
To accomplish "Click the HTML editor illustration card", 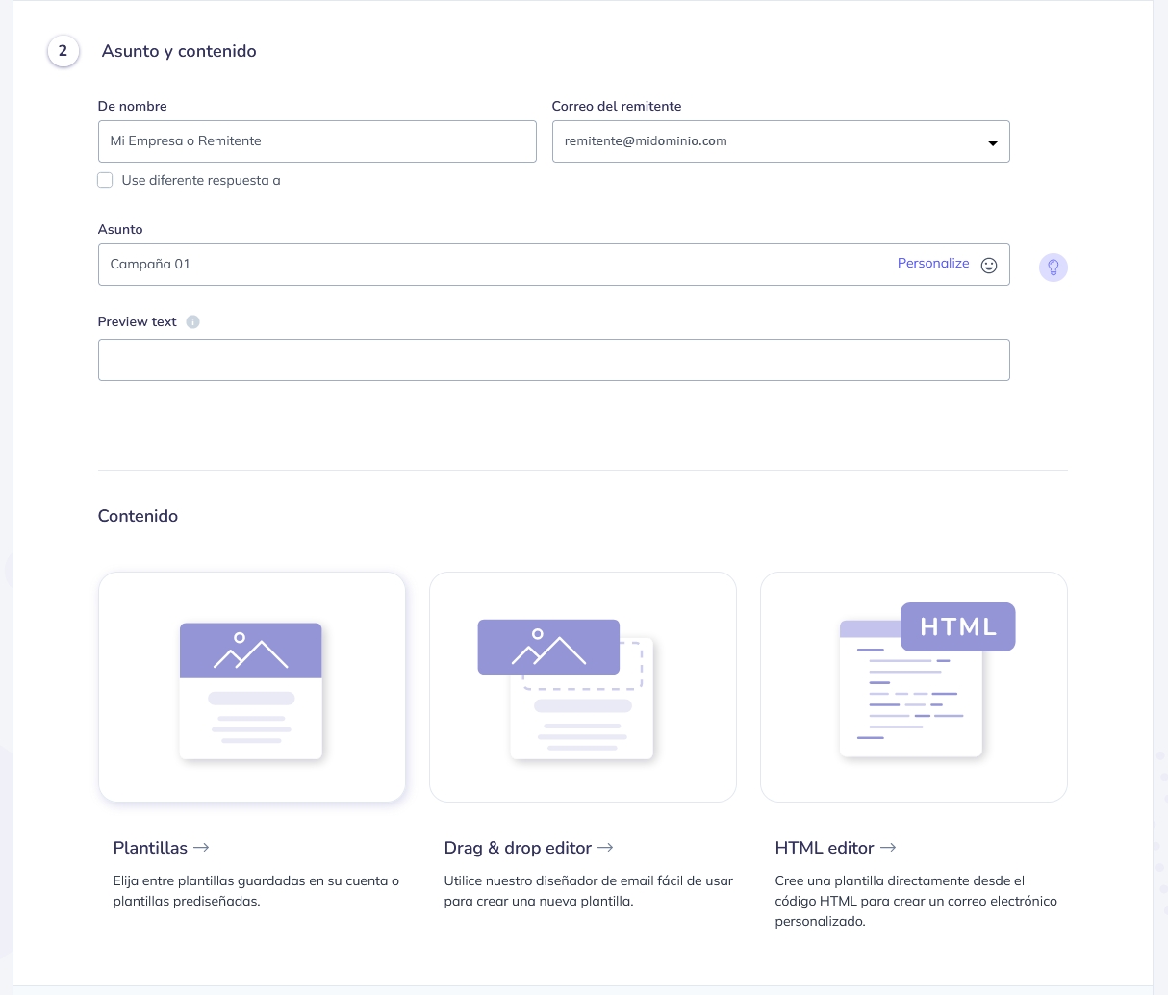I will (x=913, y=687).
